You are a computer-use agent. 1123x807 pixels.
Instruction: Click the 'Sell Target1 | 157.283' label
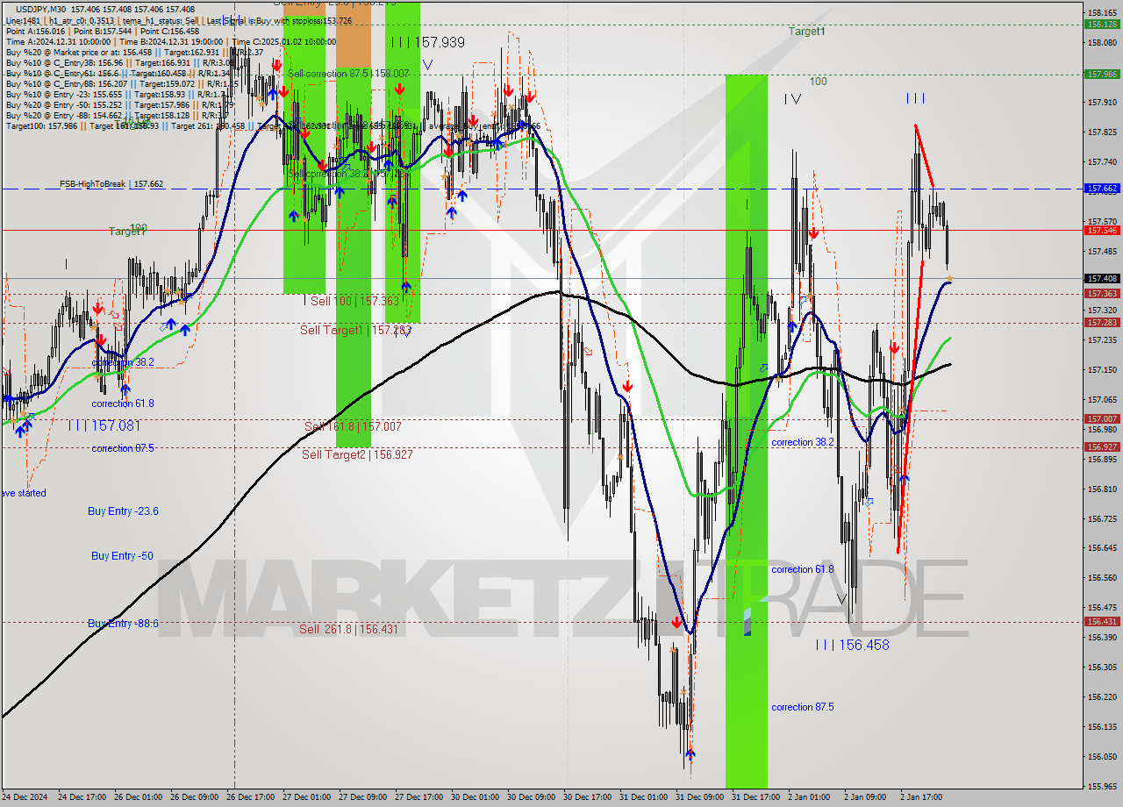pyautogui.click(x=356, y=330)
